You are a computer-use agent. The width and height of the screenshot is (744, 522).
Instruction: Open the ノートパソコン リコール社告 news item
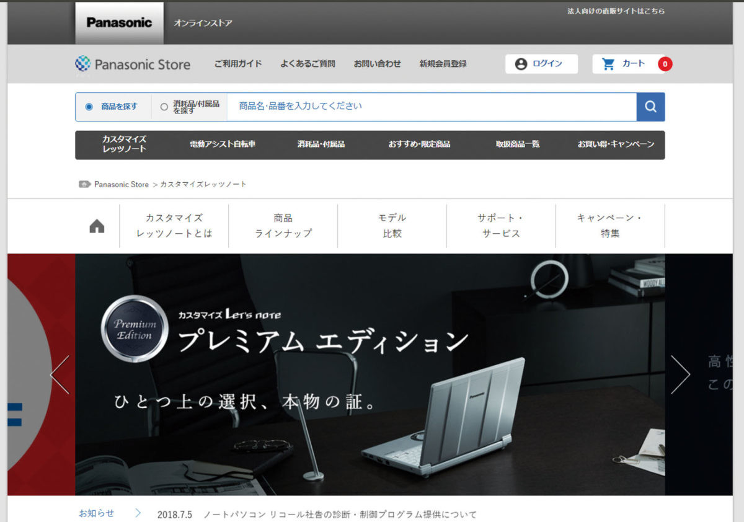pos(340,515)
